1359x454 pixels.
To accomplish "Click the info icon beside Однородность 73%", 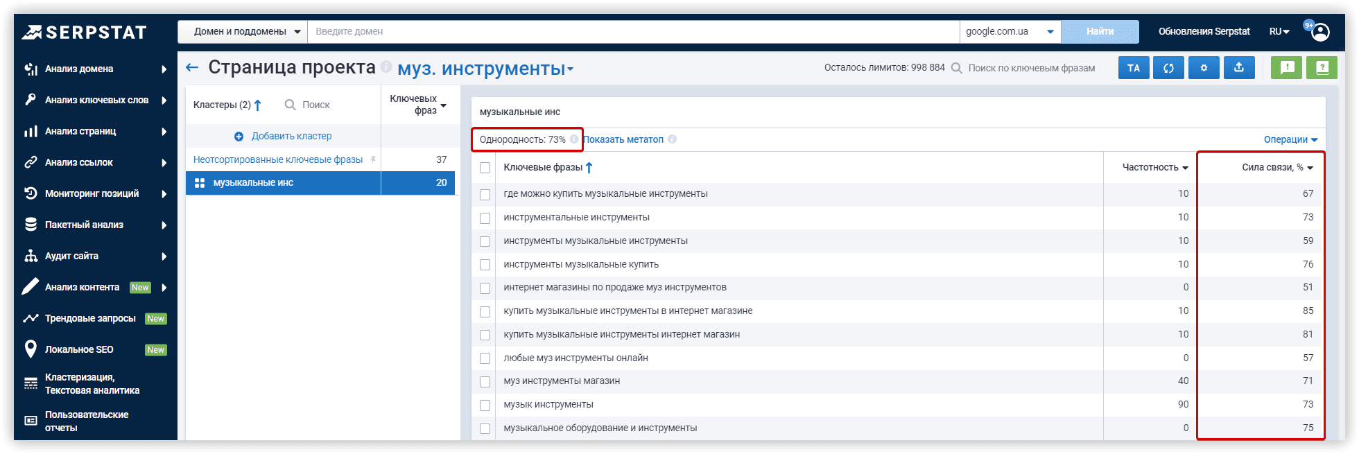I will point(574,139).
